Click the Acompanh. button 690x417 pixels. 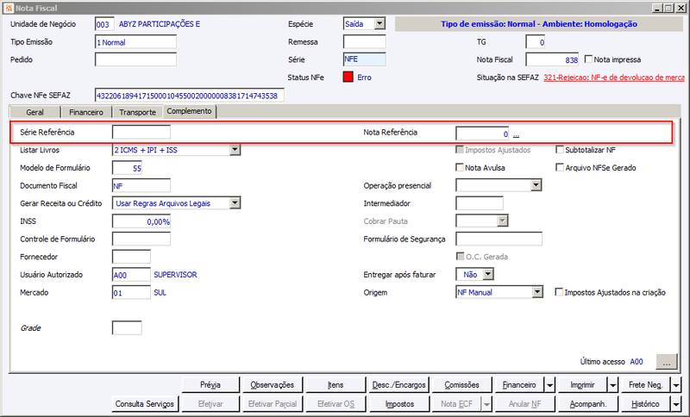pyautogui.click(x=588, y=404)
